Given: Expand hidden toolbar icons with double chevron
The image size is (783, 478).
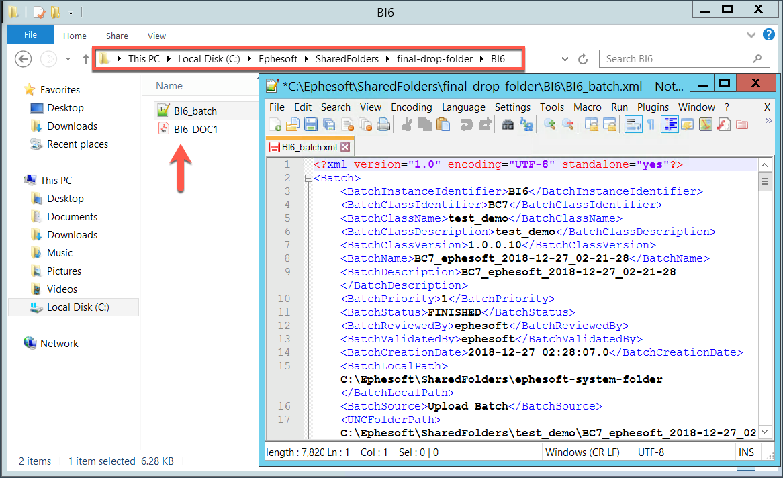Looking at the screenshot, I should click(x=768, y=120).
